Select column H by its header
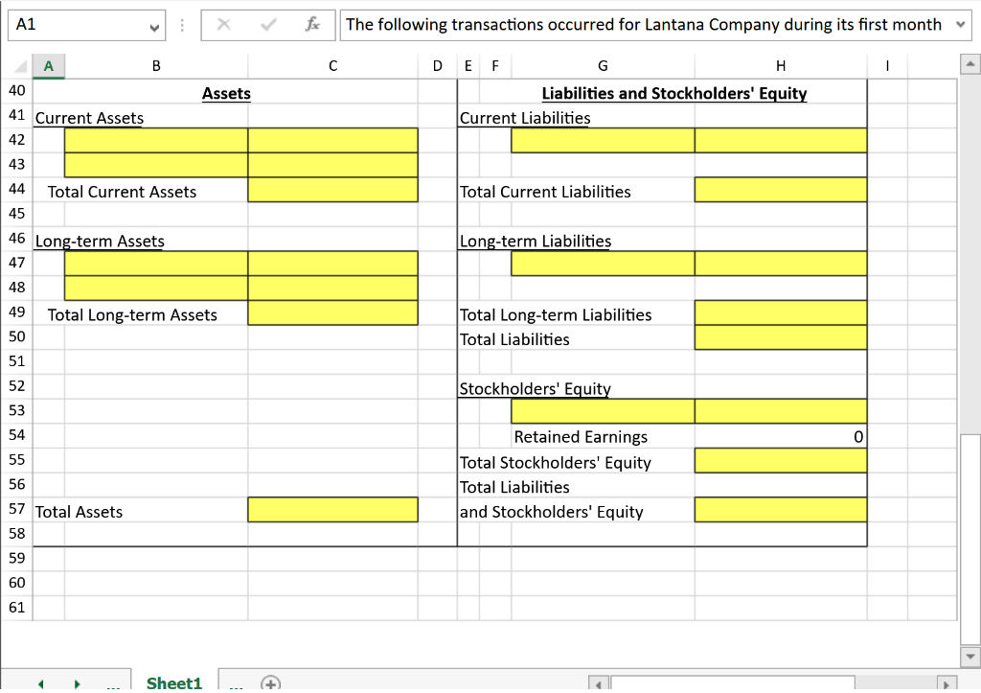The image size is (981, 693). 780,65
